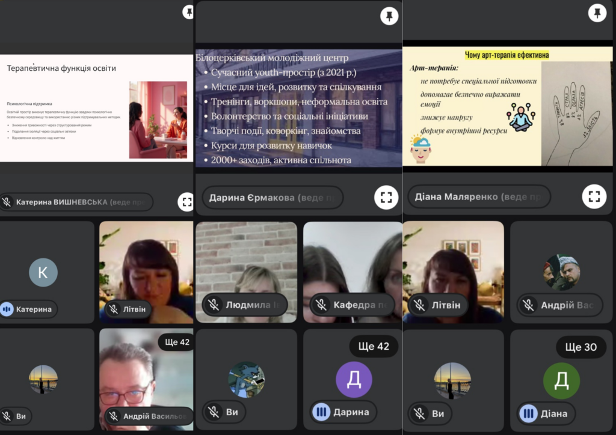Click audio indicator next to Діана name
This screenshot has width=616, height=435.
(529, 413)
